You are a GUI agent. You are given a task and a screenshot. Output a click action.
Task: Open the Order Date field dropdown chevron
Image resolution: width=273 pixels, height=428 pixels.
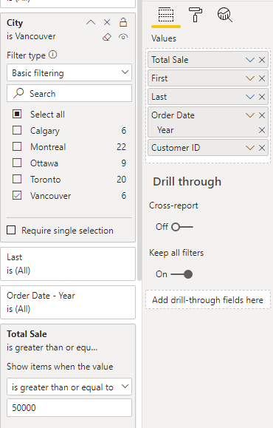coord(250,115)
